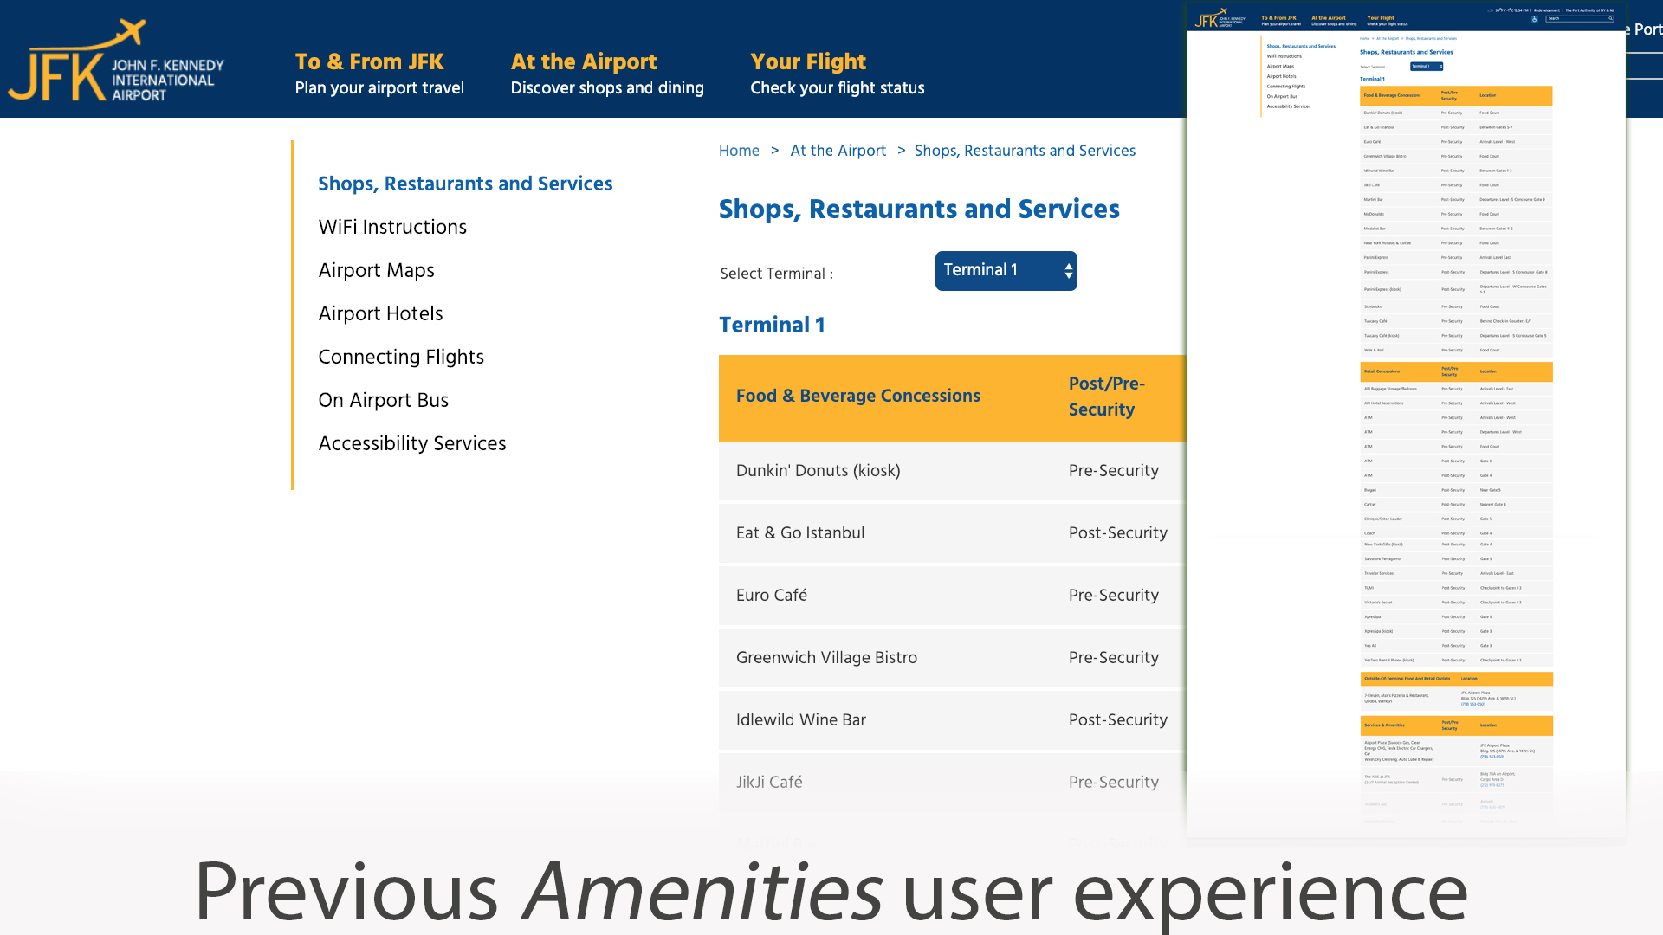Open Airport Hotels sidebar link
The image size is (1663, 935).
(x=380, y=313)
